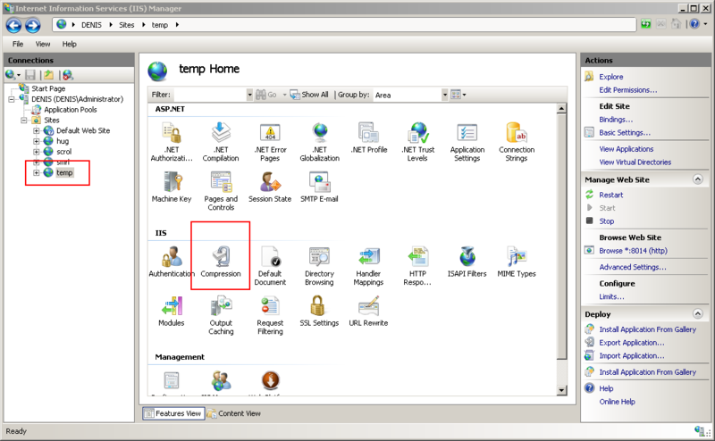The height and width of the screenshot is (441, 715).
Task: Open the Group by Area dropdown
Action: tap(444, 95)
